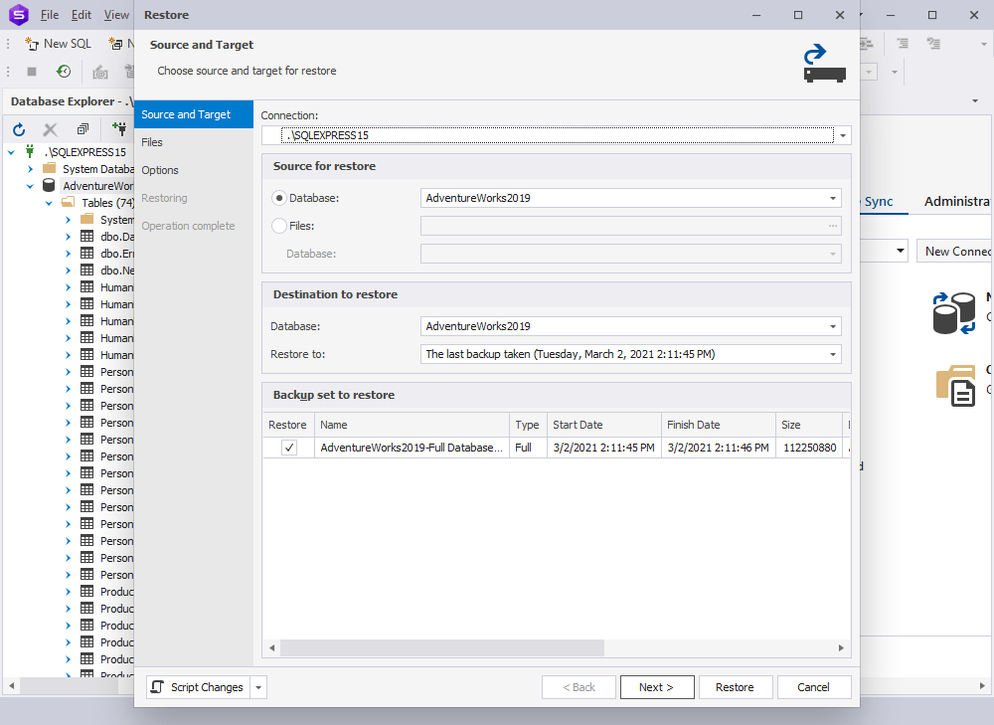Viewport: 994px width, 725px height.
Task: Select the Database radio button for restore source
Action: (278, 198)
